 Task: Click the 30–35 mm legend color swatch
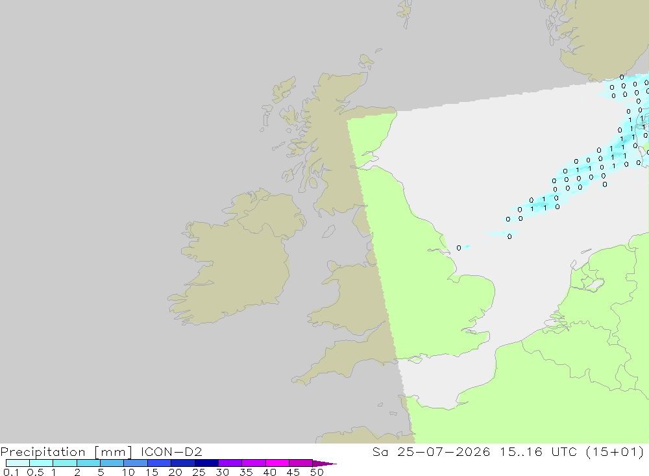(x=230, y=463)
